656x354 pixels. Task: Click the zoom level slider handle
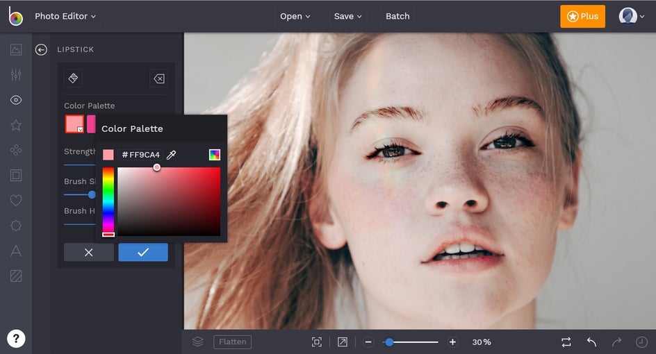click(389, 342)
